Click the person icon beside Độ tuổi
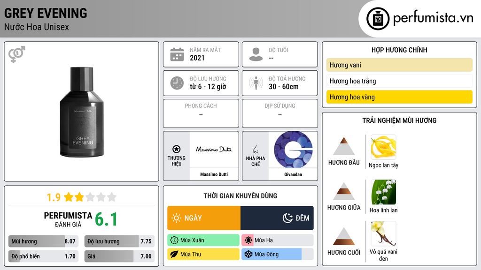The width and height of the screenshot is (481, 270). coord(256,54)
